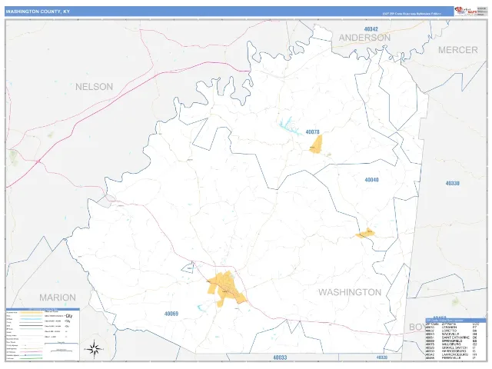
Task: Click the compass rose on the map
Action: click(x=94, y=348)
